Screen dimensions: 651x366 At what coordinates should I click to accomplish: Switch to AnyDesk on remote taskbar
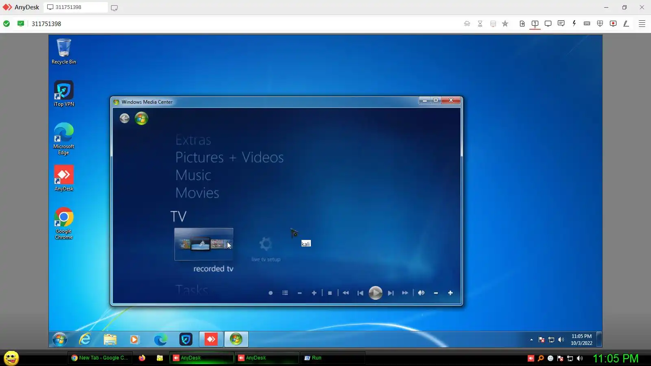pyautogui.click(x=211, y=339)
